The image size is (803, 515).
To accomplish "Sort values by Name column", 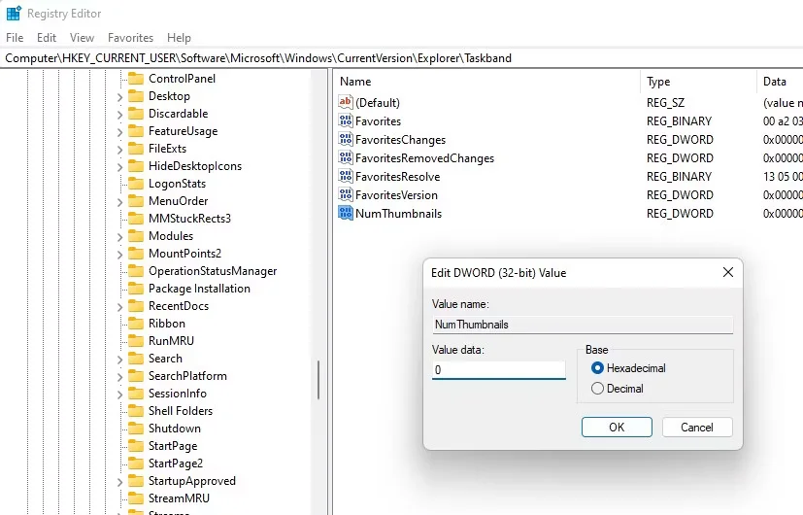I will tap(486, 82).
